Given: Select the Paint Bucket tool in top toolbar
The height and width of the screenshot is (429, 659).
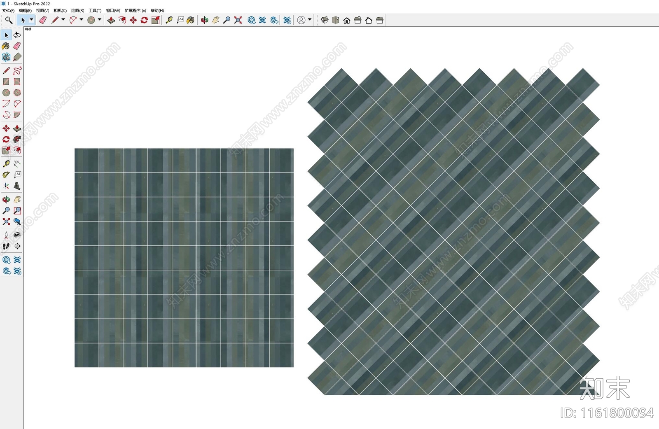Looking at the screenshot, I should (x=191, y=20).
